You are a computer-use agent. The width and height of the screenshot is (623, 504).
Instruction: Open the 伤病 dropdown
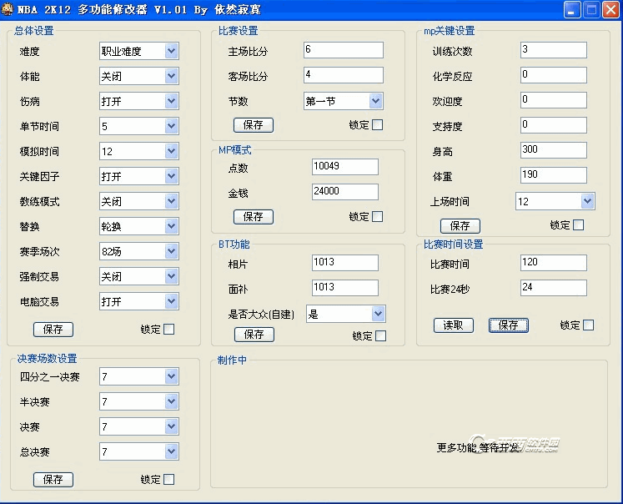pos(139,101)
